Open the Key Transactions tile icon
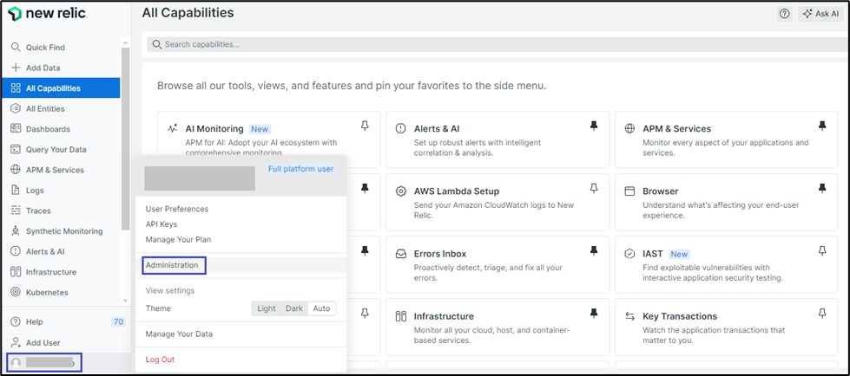This screenshot has height=376, width=850. tap(629, 316)
